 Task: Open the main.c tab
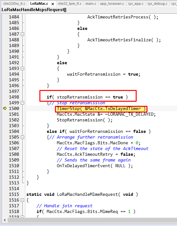[x=91, y=3]
